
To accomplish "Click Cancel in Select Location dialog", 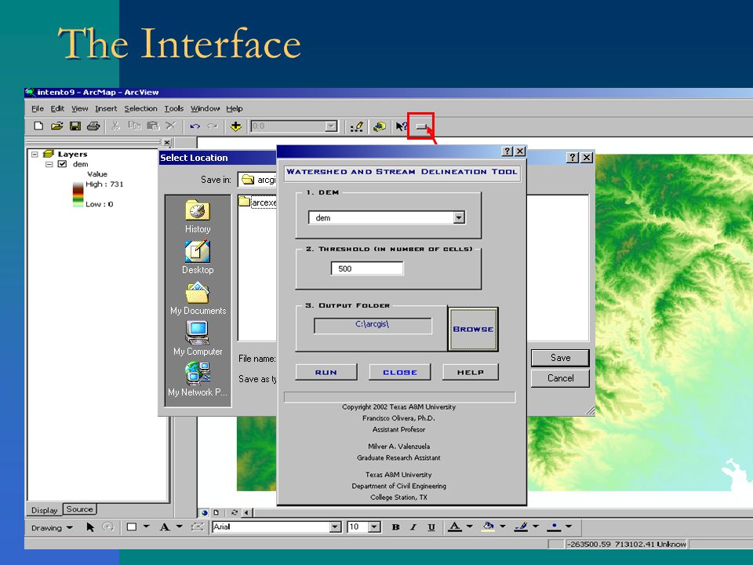I will (560, 378).
